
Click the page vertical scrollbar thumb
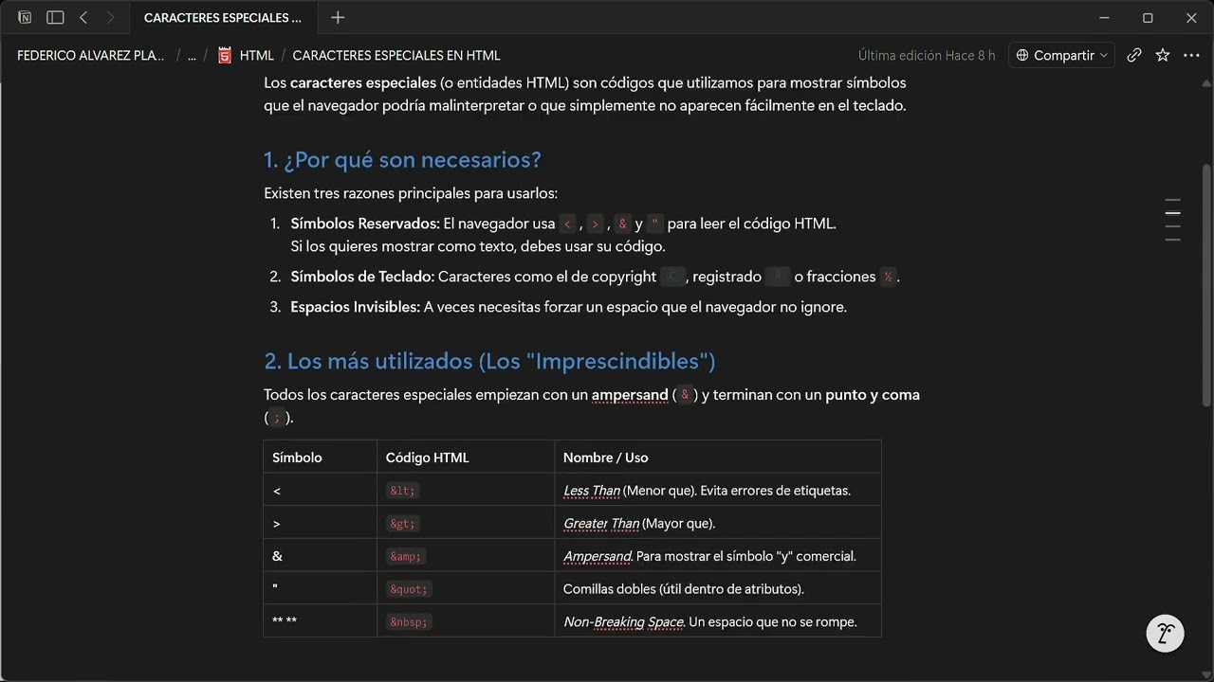coord(1206,286)
